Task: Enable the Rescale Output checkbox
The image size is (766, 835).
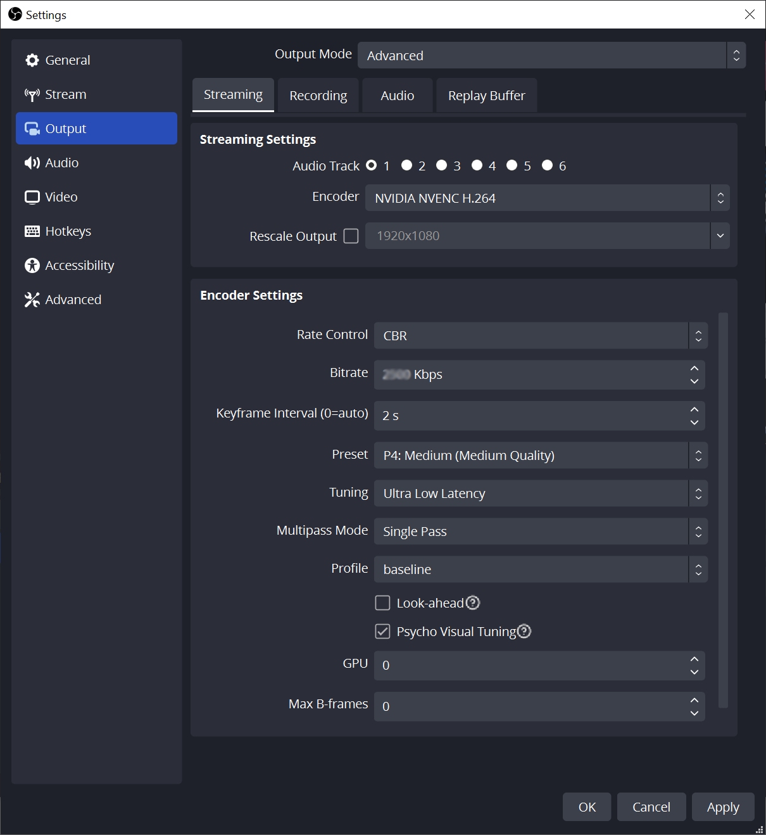Action: pos(351,236)
